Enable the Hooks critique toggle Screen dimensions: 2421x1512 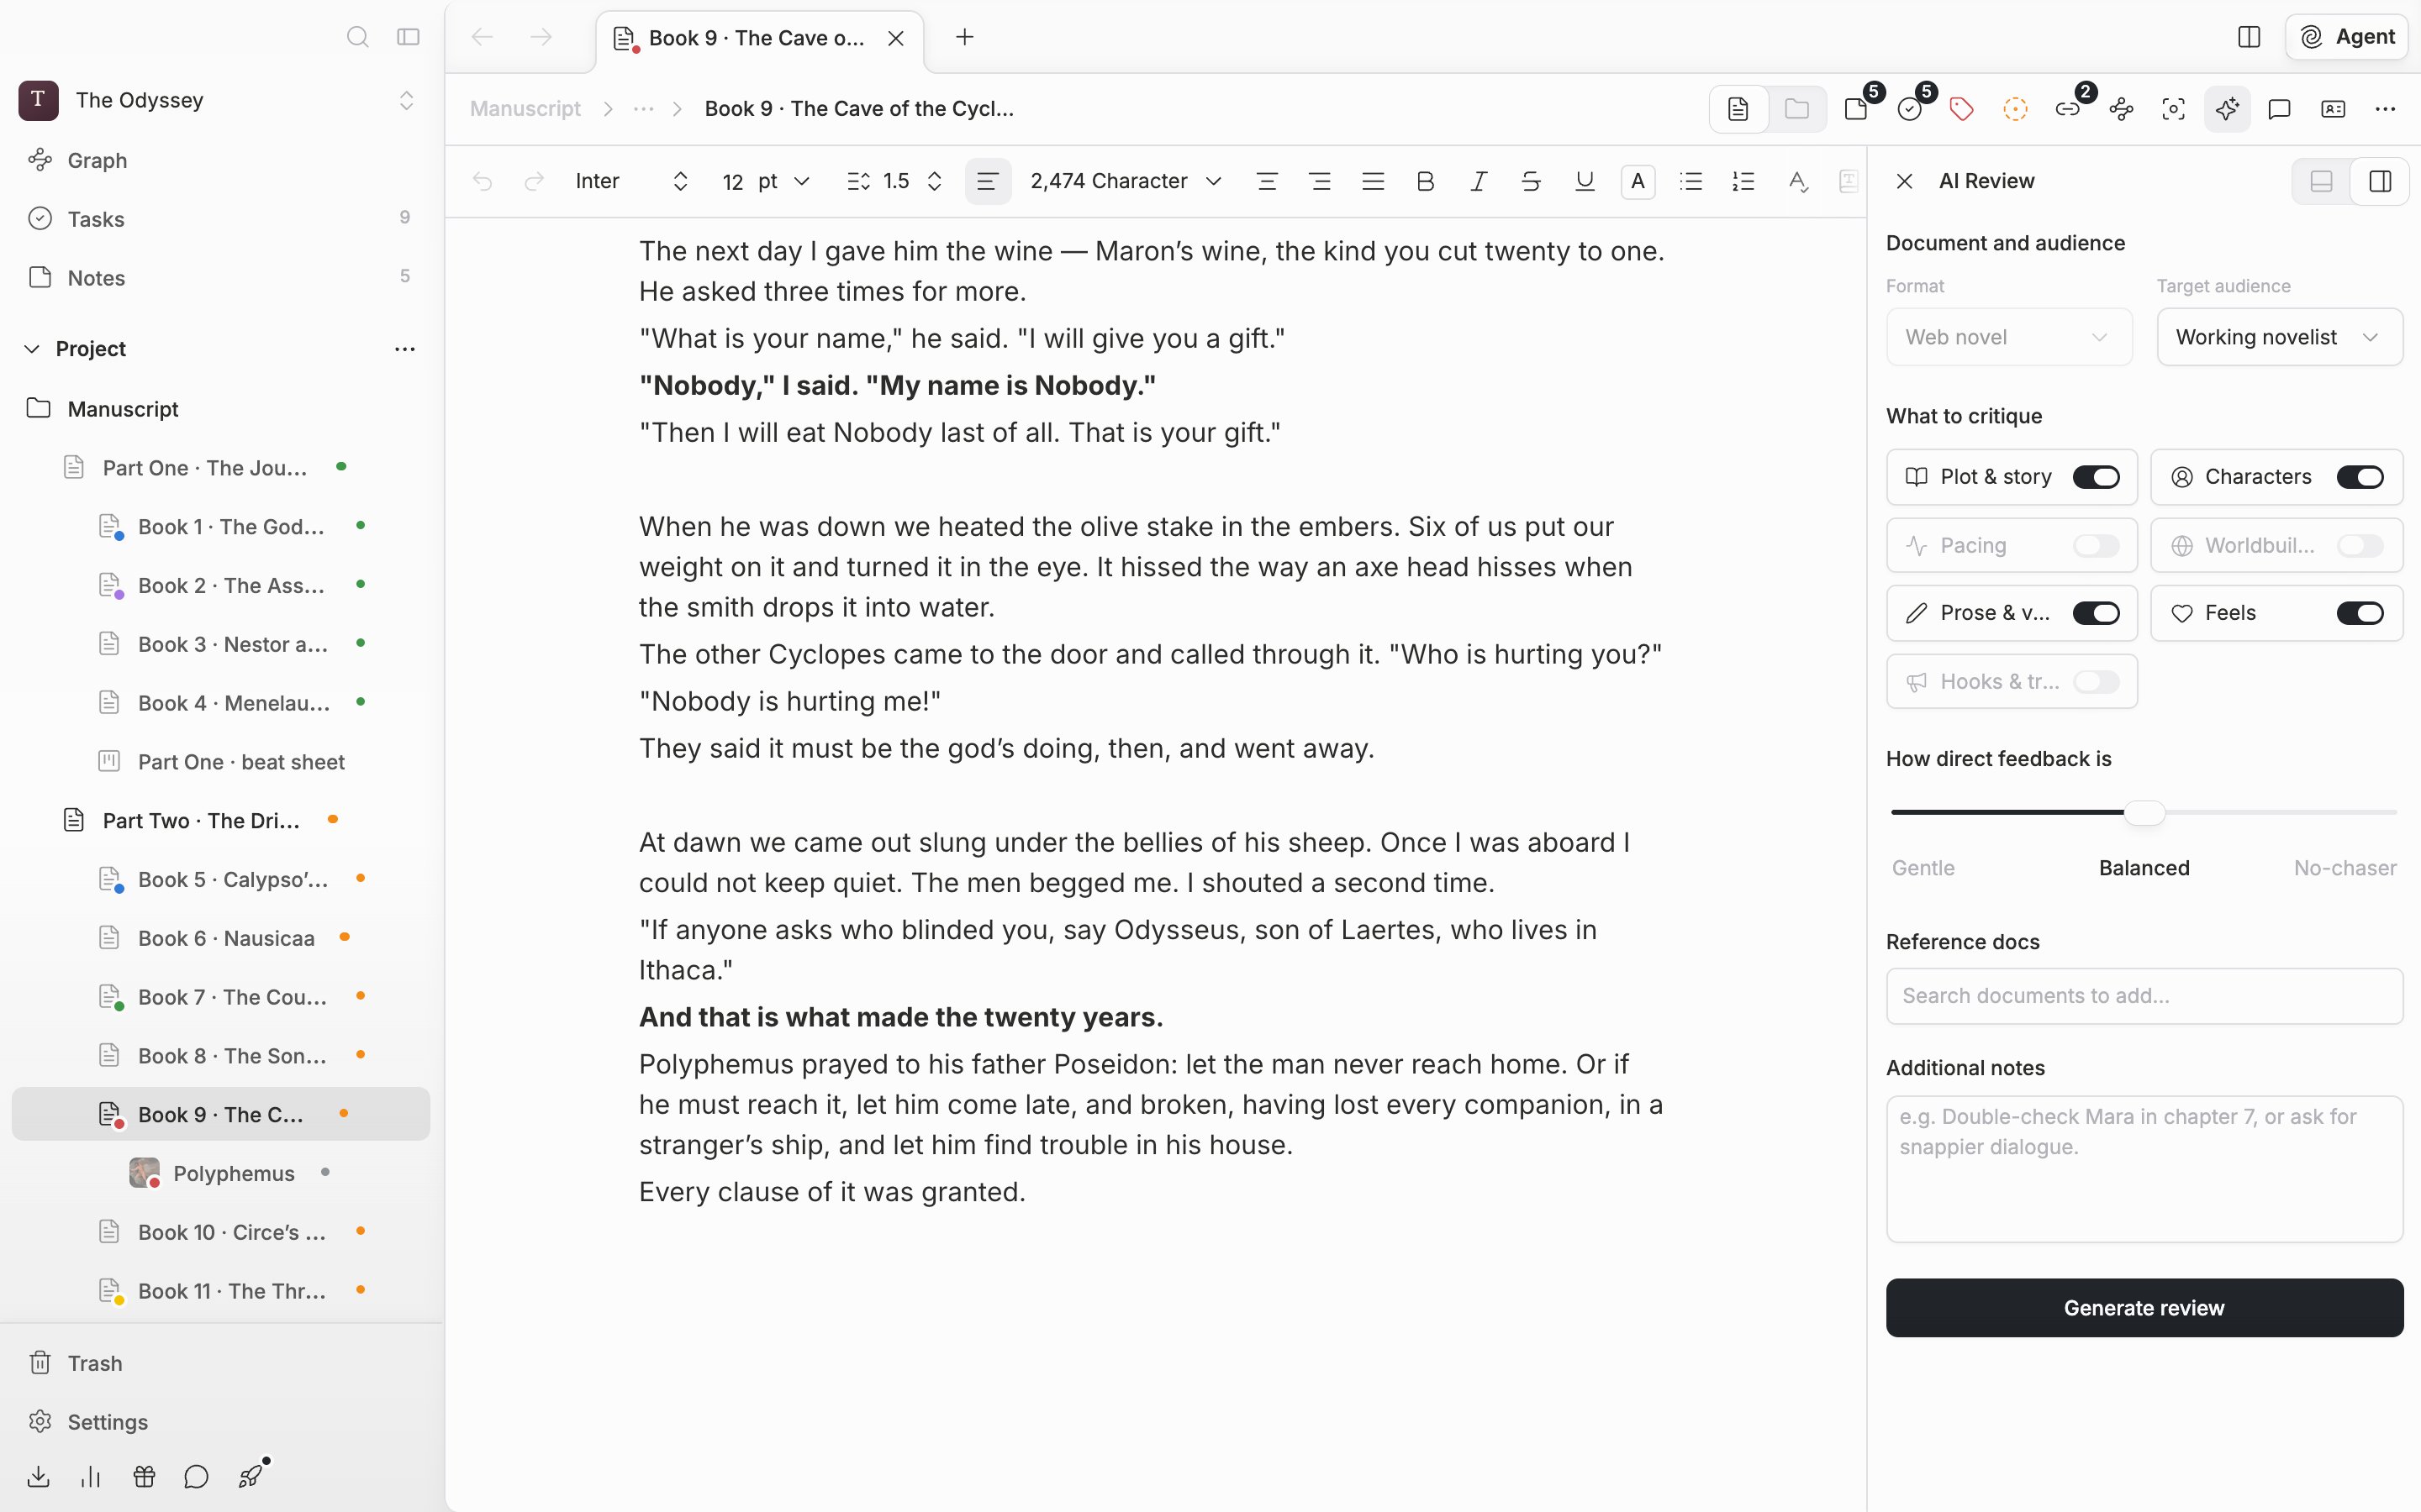point(2096,681)
